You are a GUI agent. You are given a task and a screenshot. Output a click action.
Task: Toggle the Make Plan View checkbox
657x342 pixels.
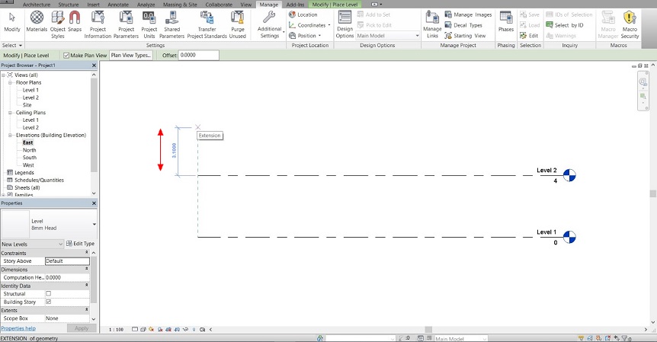click(67, 56)
